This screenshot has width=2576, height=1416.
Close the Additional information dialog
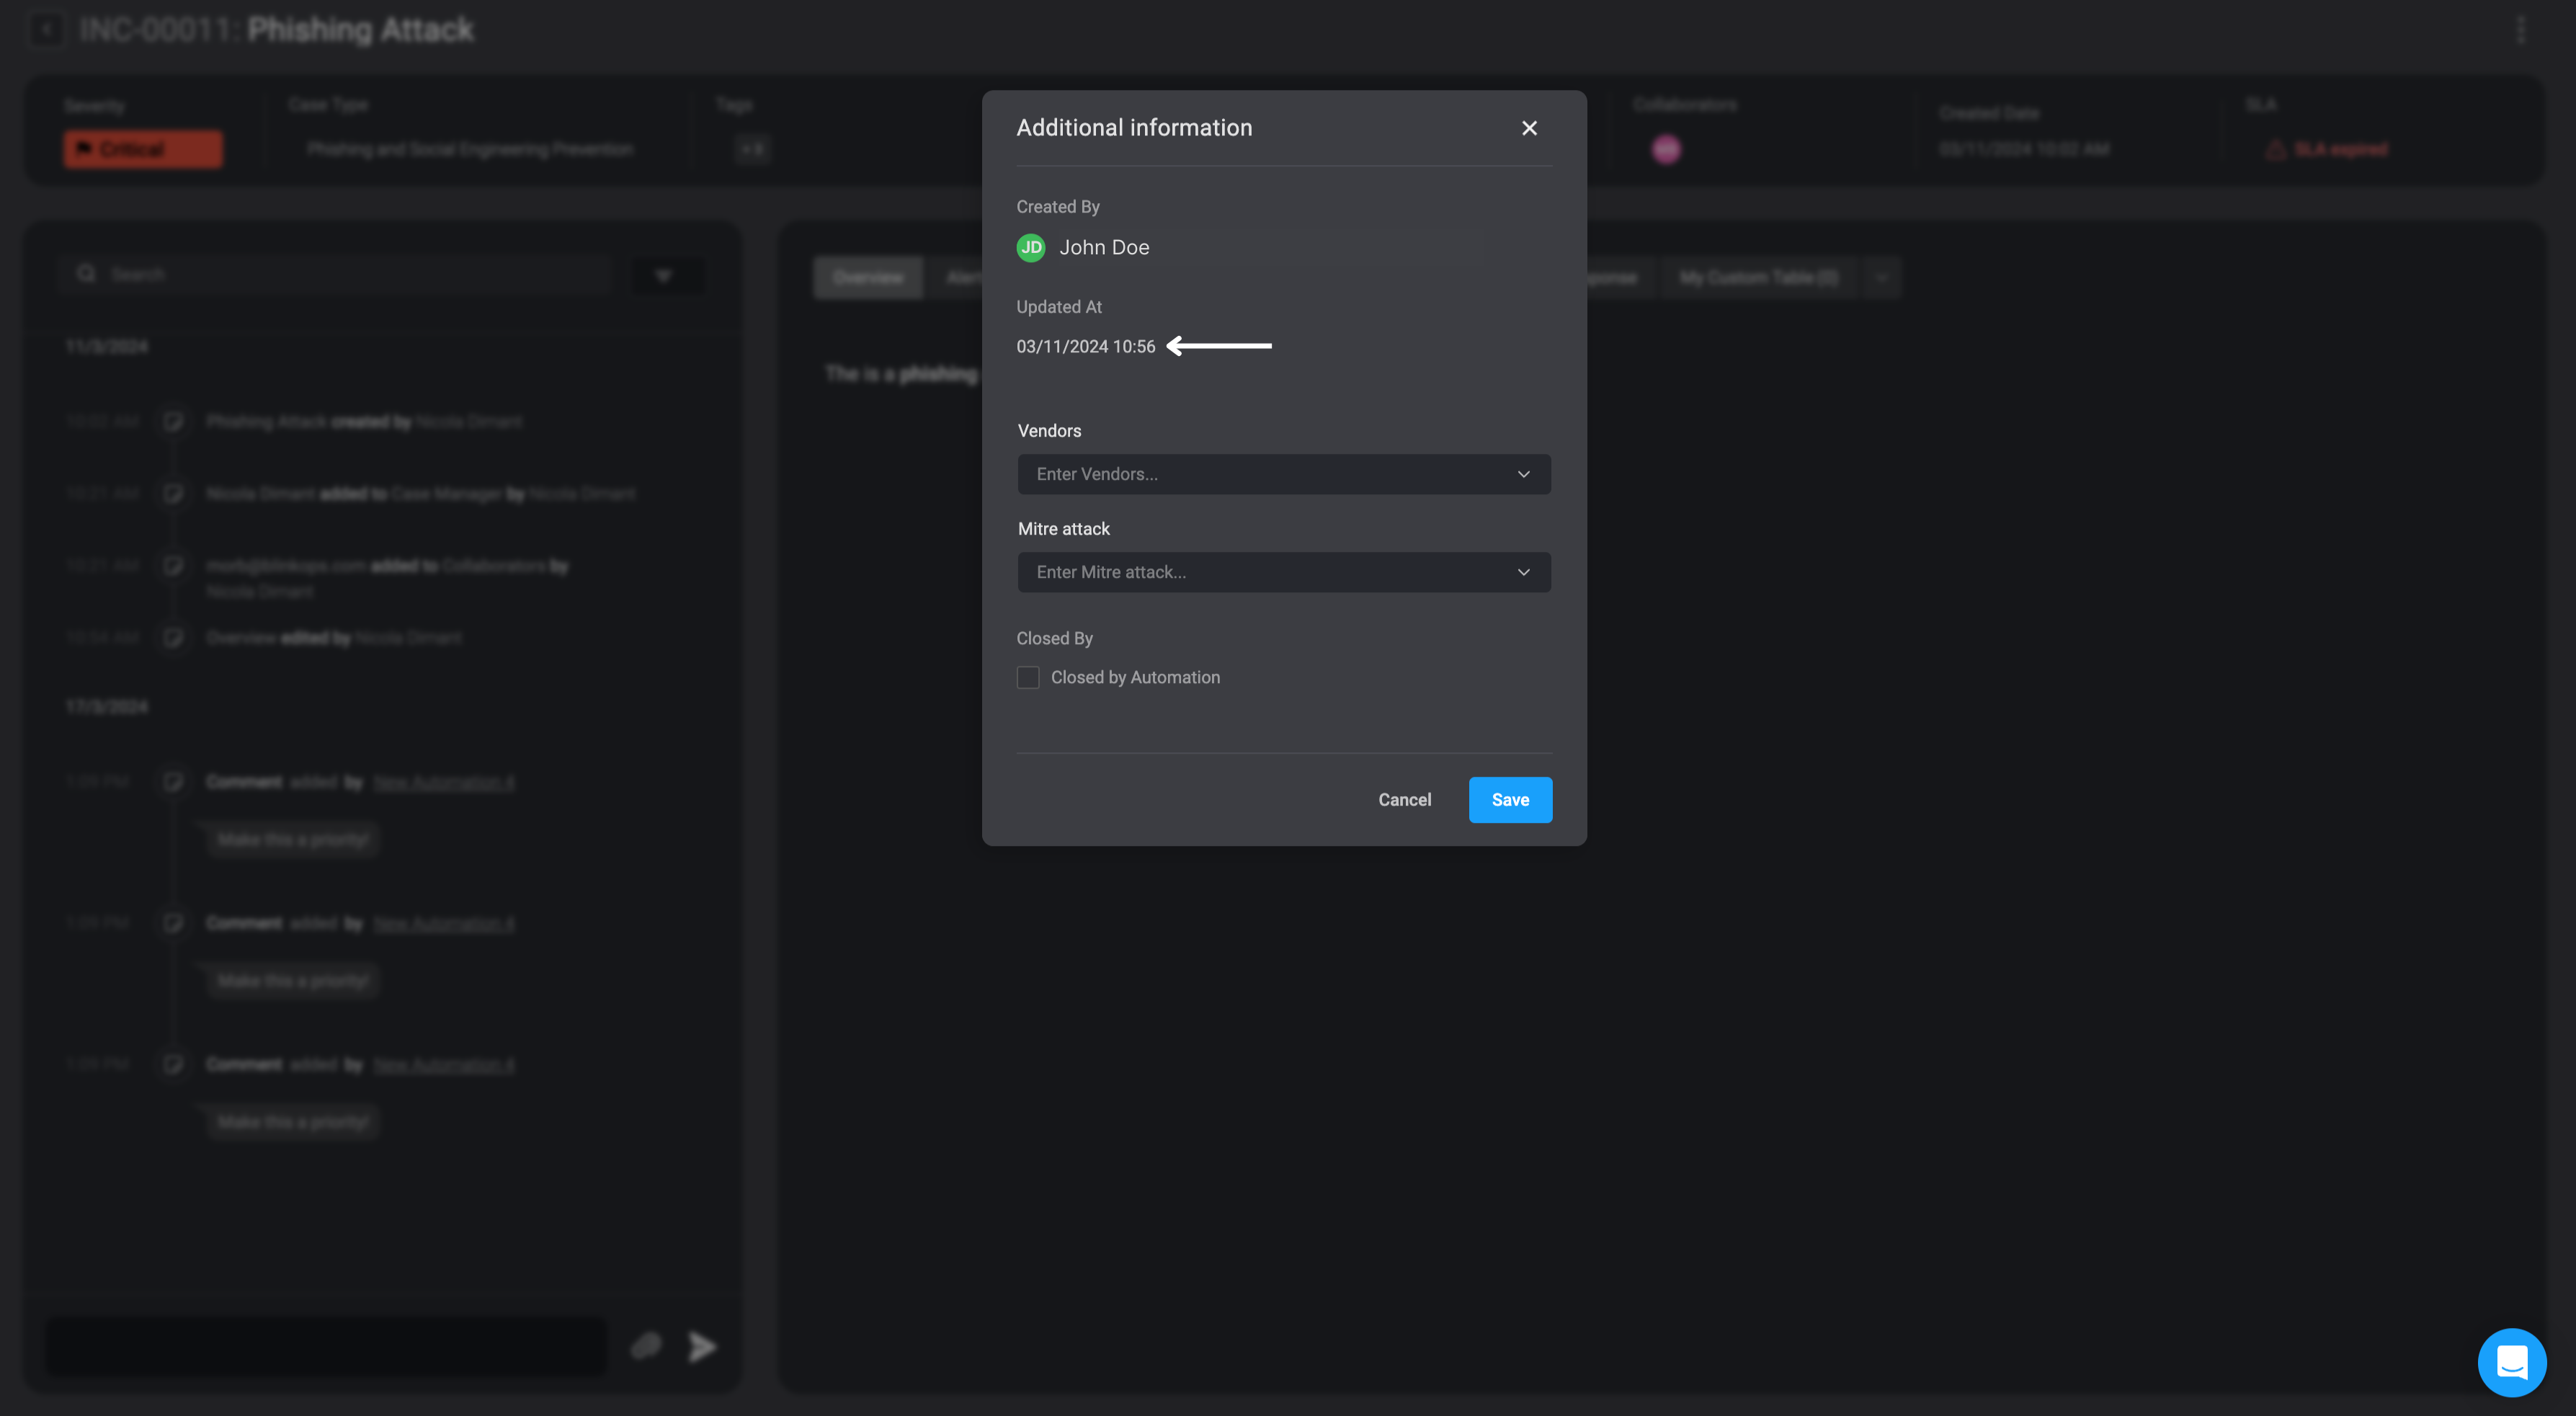point(1529,128)
